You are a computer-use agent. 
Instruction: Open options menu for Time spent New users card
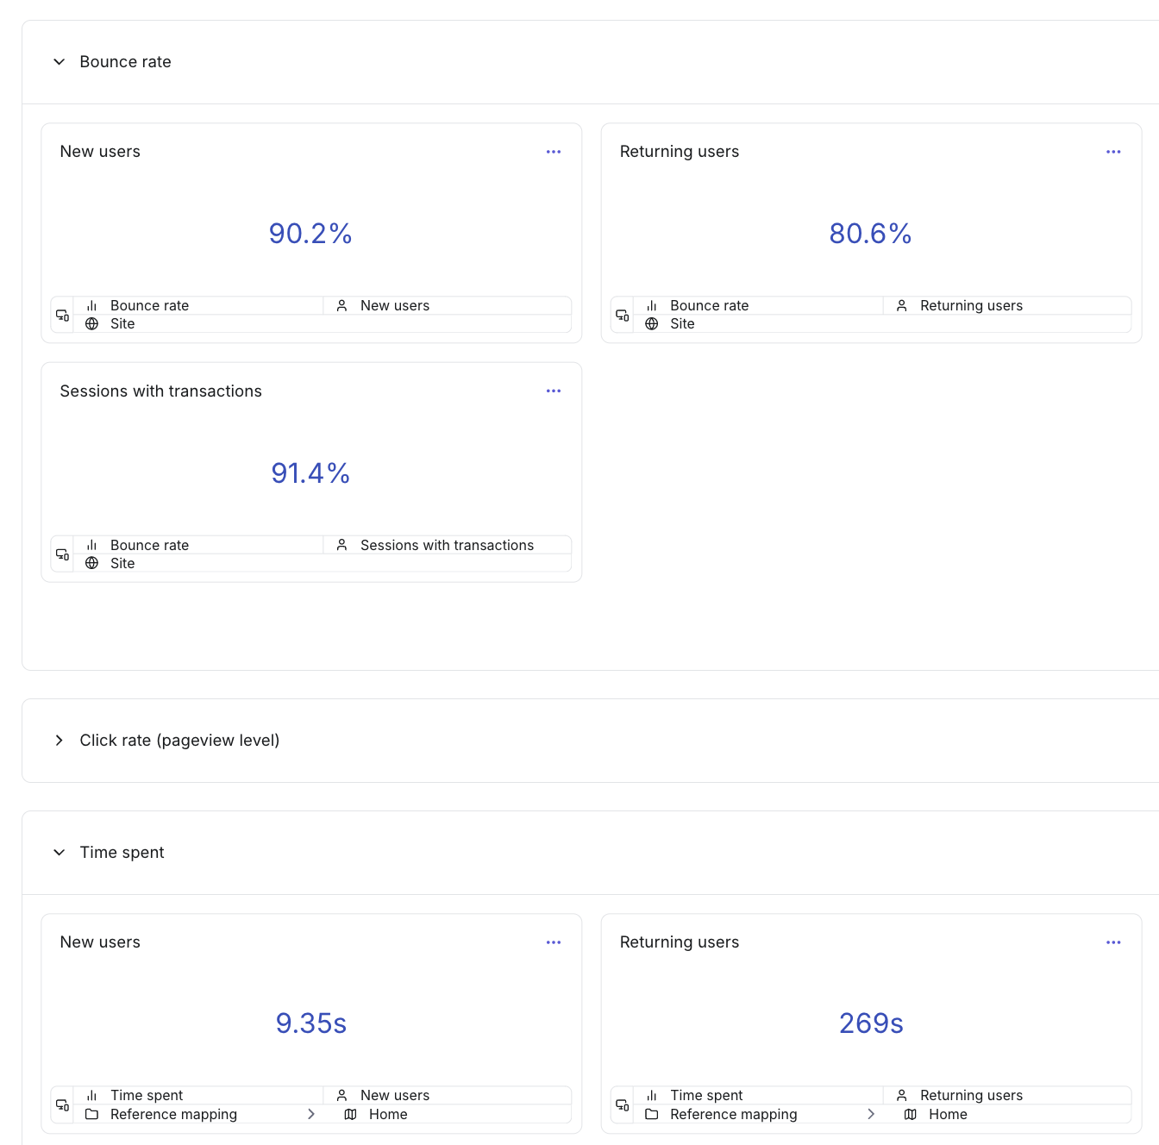click(x=554, y=942)
